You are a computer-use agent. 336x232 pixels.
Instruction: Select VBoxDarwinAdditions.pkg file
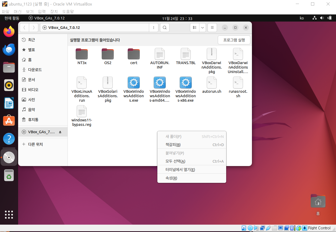(212, 61)
